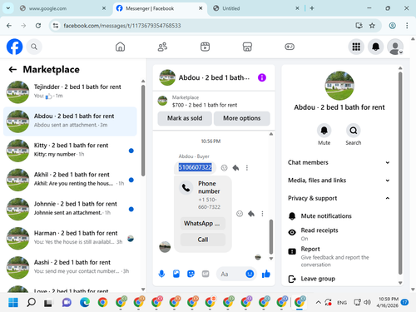Image resolution: width=416 pixels, height=312 pixels.
Task: Show hidden system tray icons
Action: (319, 302)
